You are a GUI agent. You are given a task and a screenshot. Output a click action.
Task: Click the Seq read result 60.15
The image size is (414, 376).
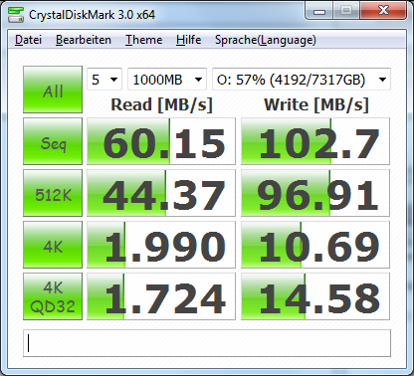161,141
